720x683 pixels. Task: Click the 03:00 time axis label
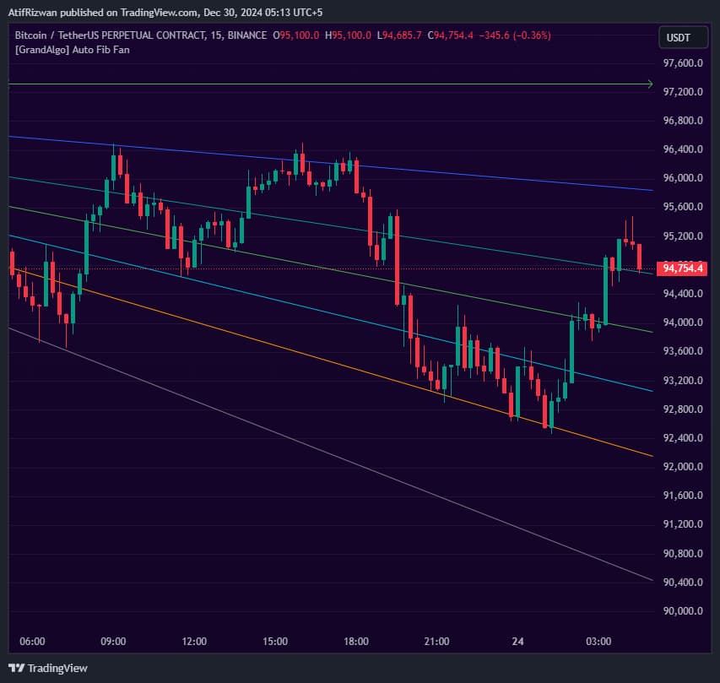tap(598, 642)
